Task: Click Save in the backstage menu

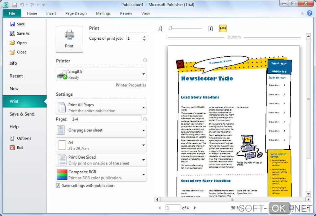Action: click(x=17, y=24)
